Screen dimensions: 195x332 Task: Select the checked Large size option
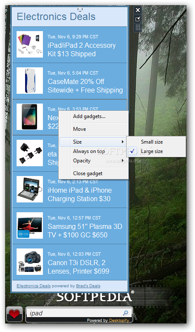point(156,151)
